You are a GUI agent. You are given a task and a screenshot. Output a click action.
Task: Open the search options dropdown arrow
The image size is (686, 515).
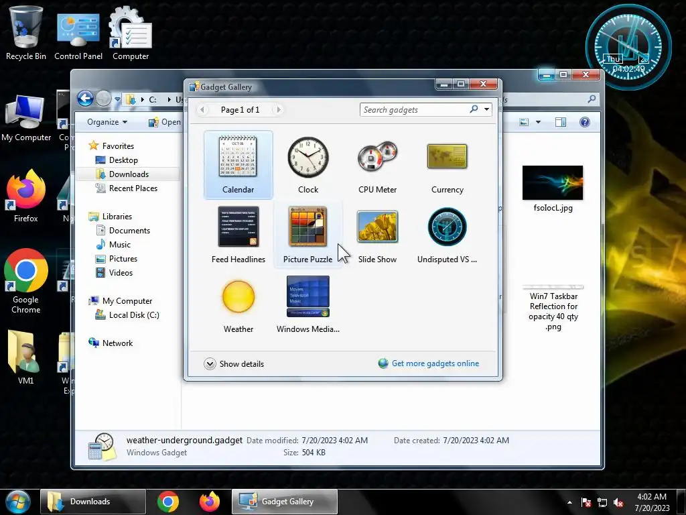pos(486,109)
